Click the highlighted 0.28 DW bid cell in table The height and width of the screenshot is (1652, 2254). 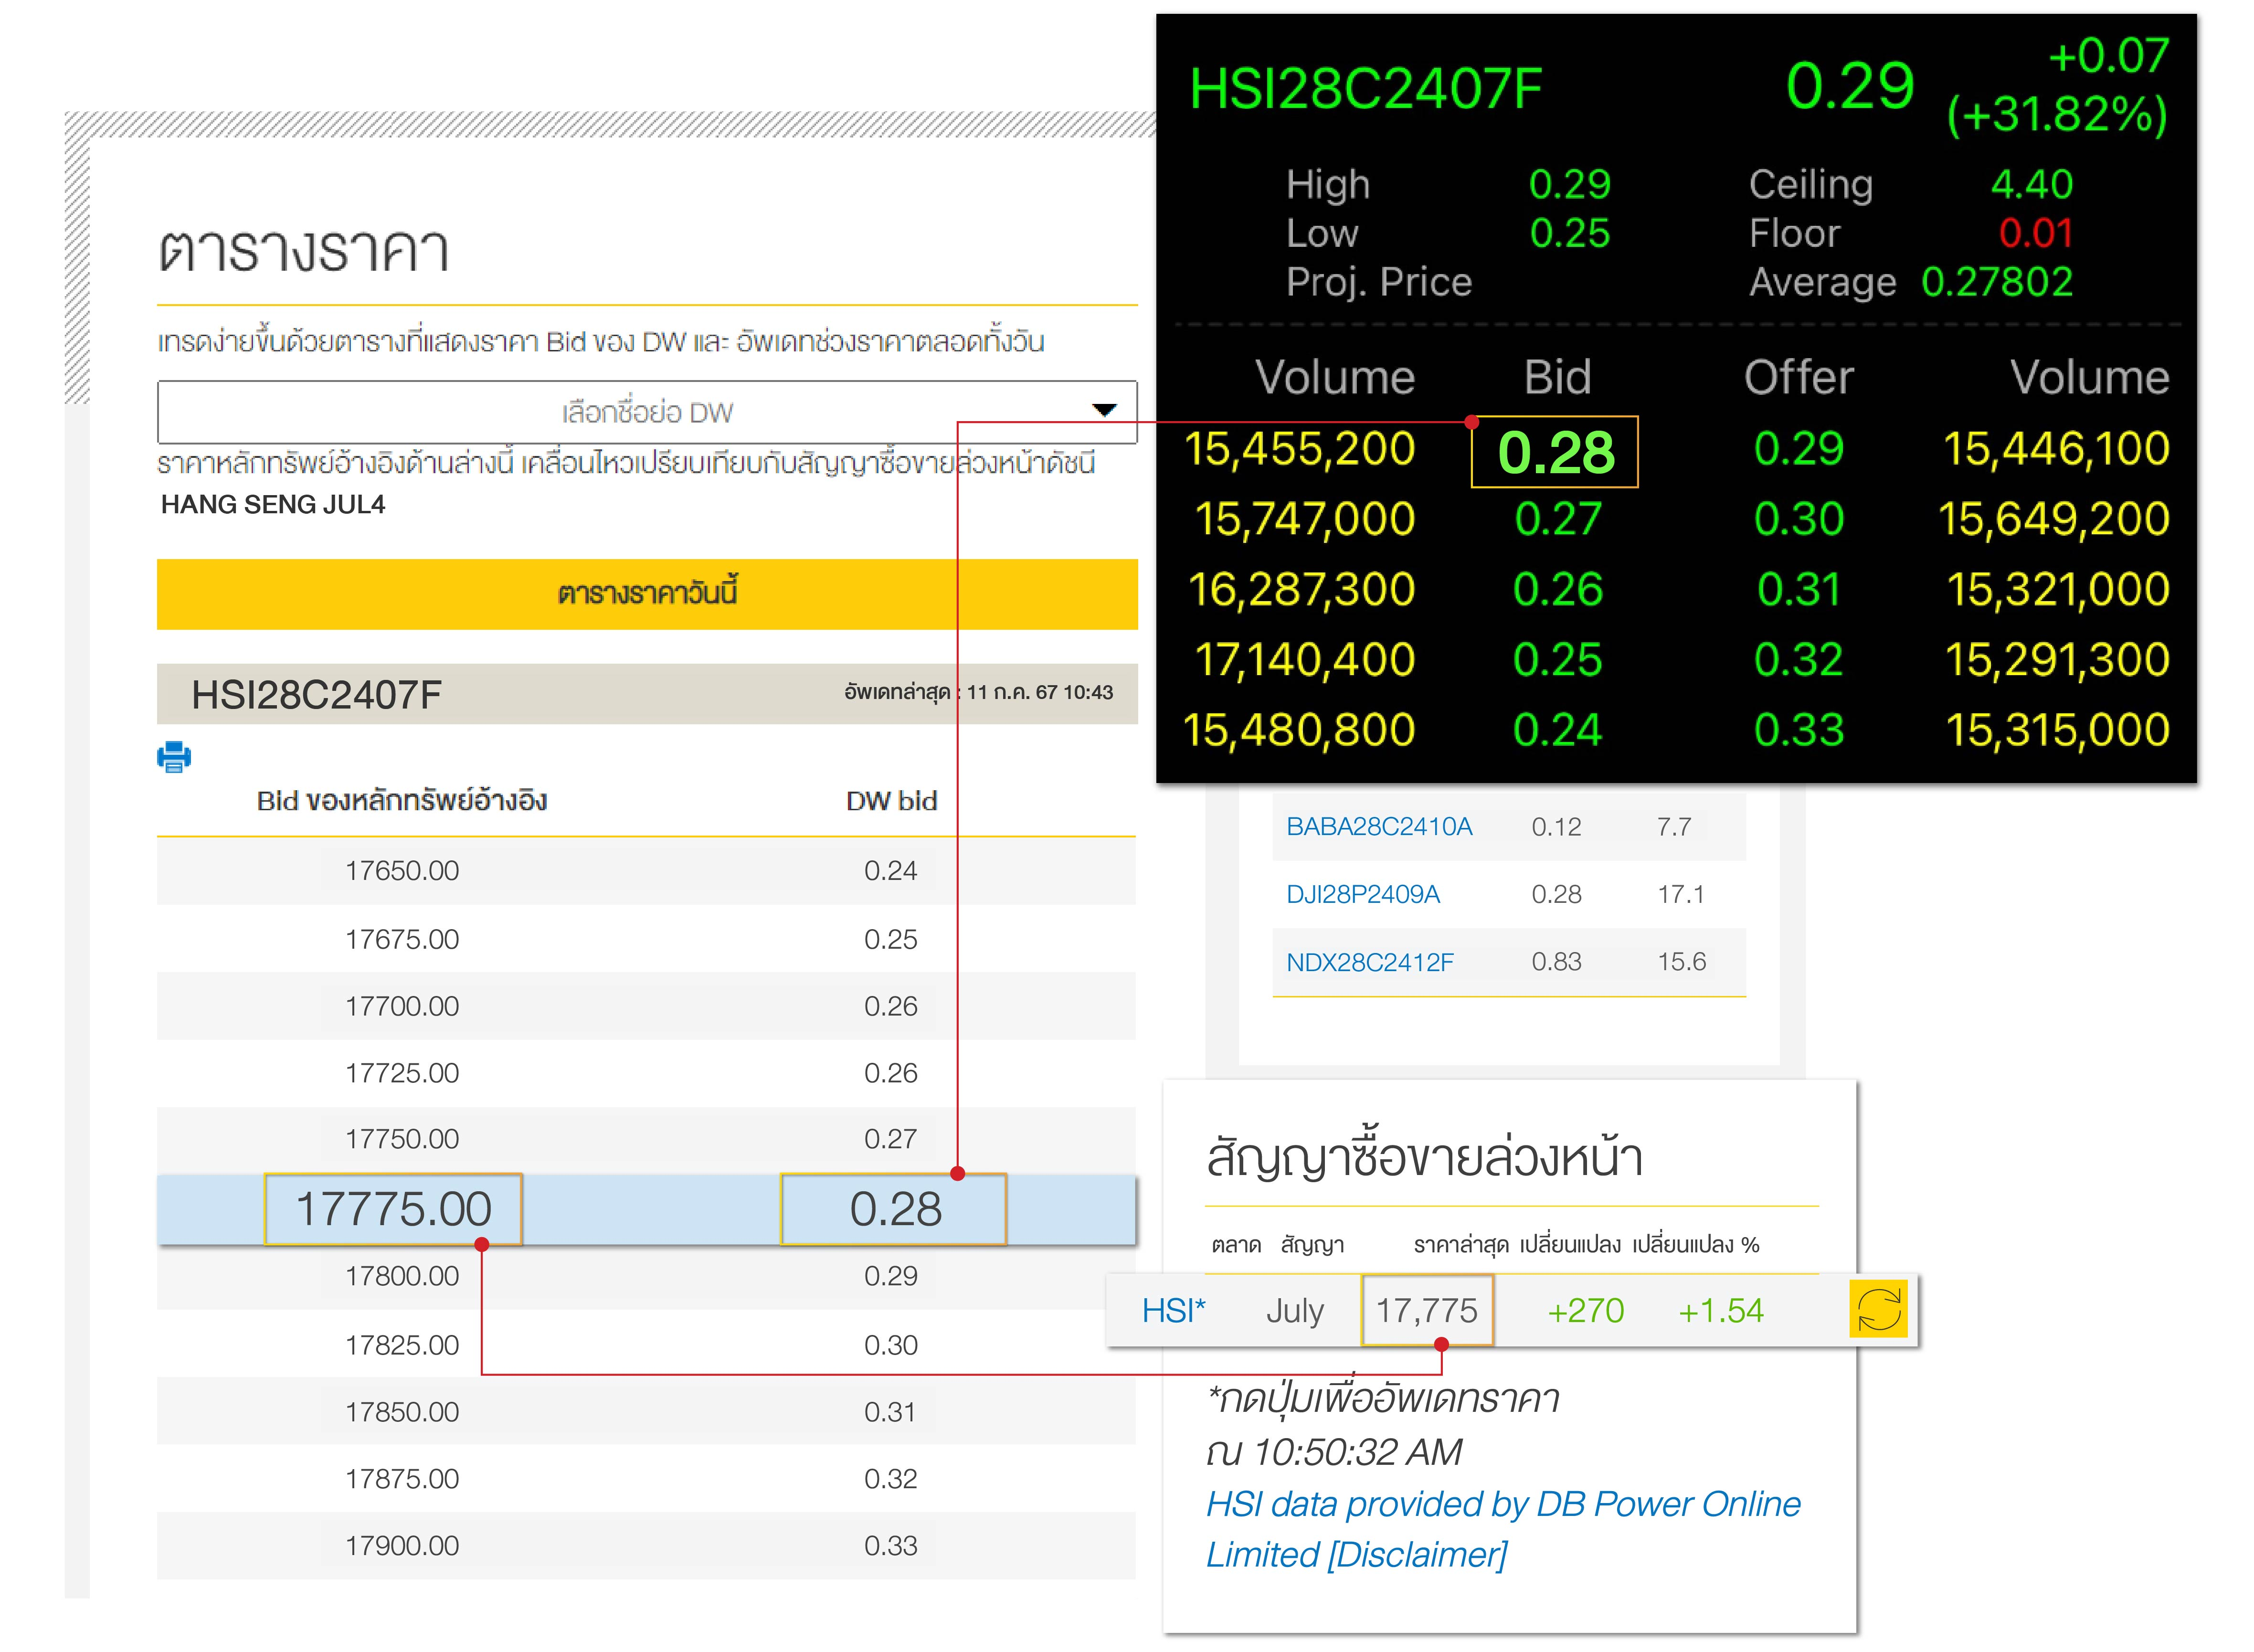click(894, 1209)
